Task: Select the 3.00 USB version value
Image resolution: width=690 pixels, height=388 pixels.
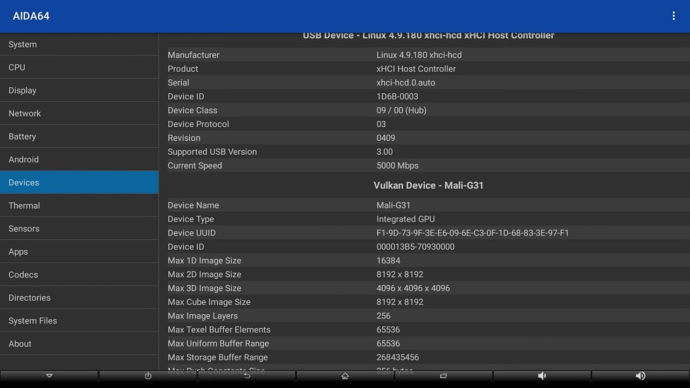Action: (385, 152)
